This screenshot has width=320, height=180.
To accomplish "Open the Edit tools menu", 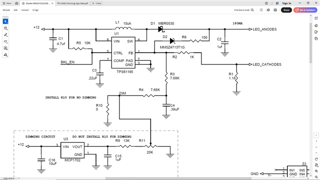I will click(15, 10).
